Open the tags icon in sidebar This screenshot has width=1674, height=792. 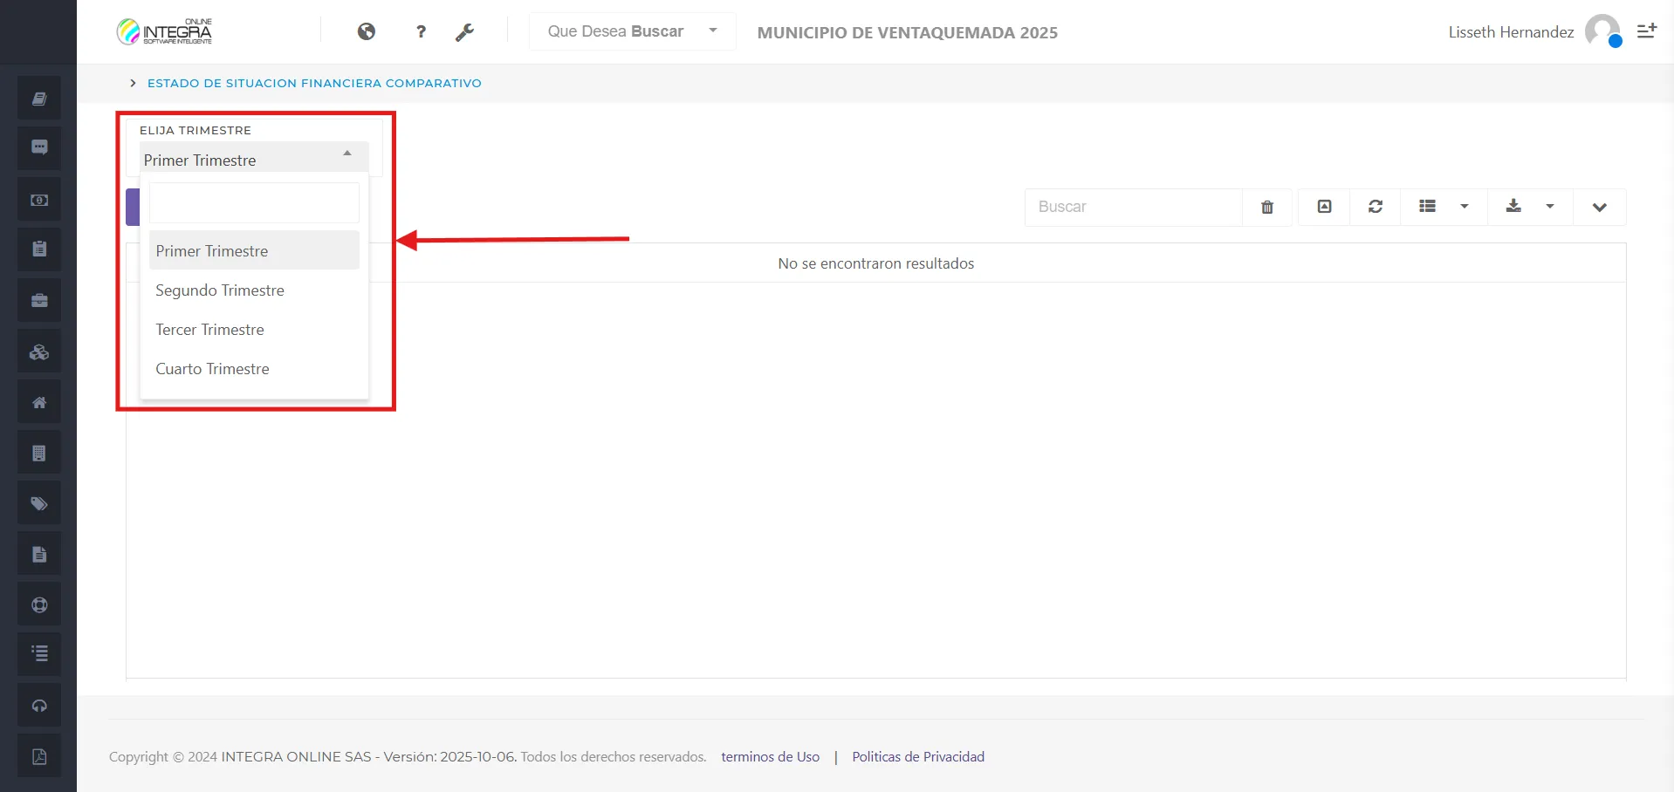point(39,504)
